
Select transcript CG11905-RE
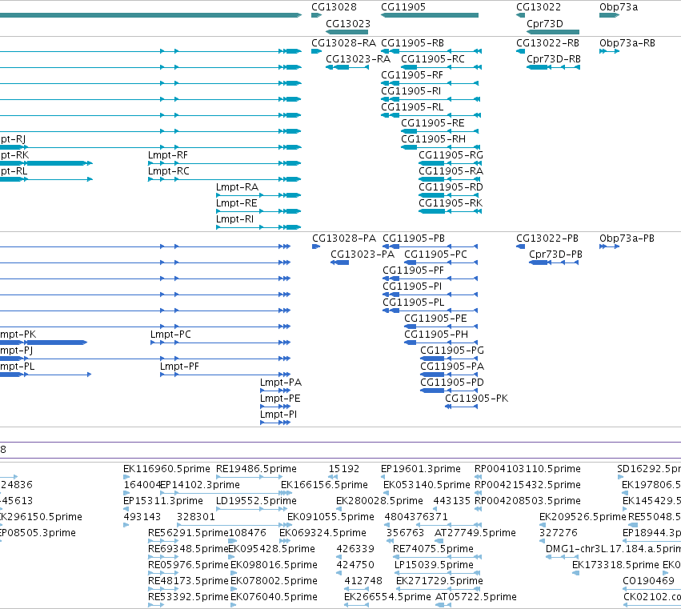(x=433, y=123)
